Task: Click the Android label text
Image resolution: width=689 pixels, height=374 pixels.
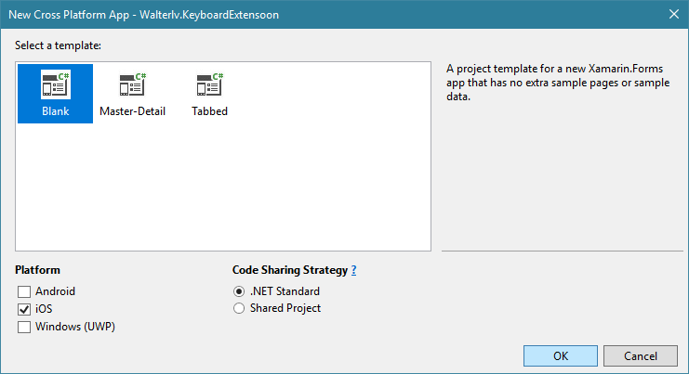Action: pos(56,291)
